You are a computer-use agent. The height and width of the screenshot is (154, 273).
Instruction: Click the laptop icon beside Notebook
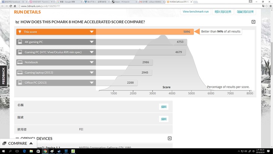pyautogui.click(x=20, y=62)
